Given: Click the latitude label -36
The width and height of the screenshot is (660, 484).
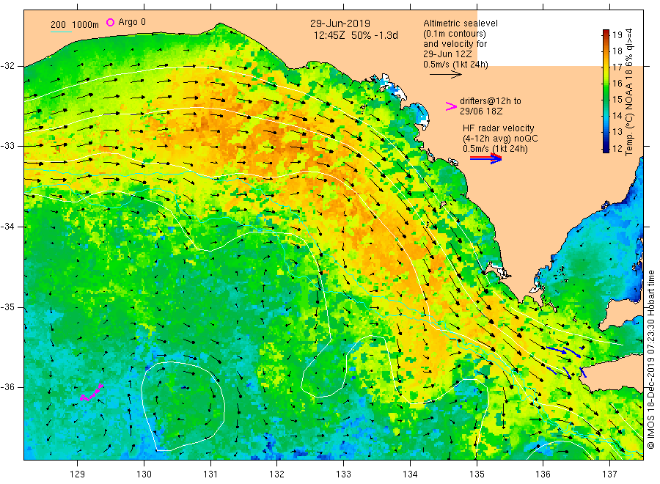Looking at the screenshot, I should [x=8, y=387].
